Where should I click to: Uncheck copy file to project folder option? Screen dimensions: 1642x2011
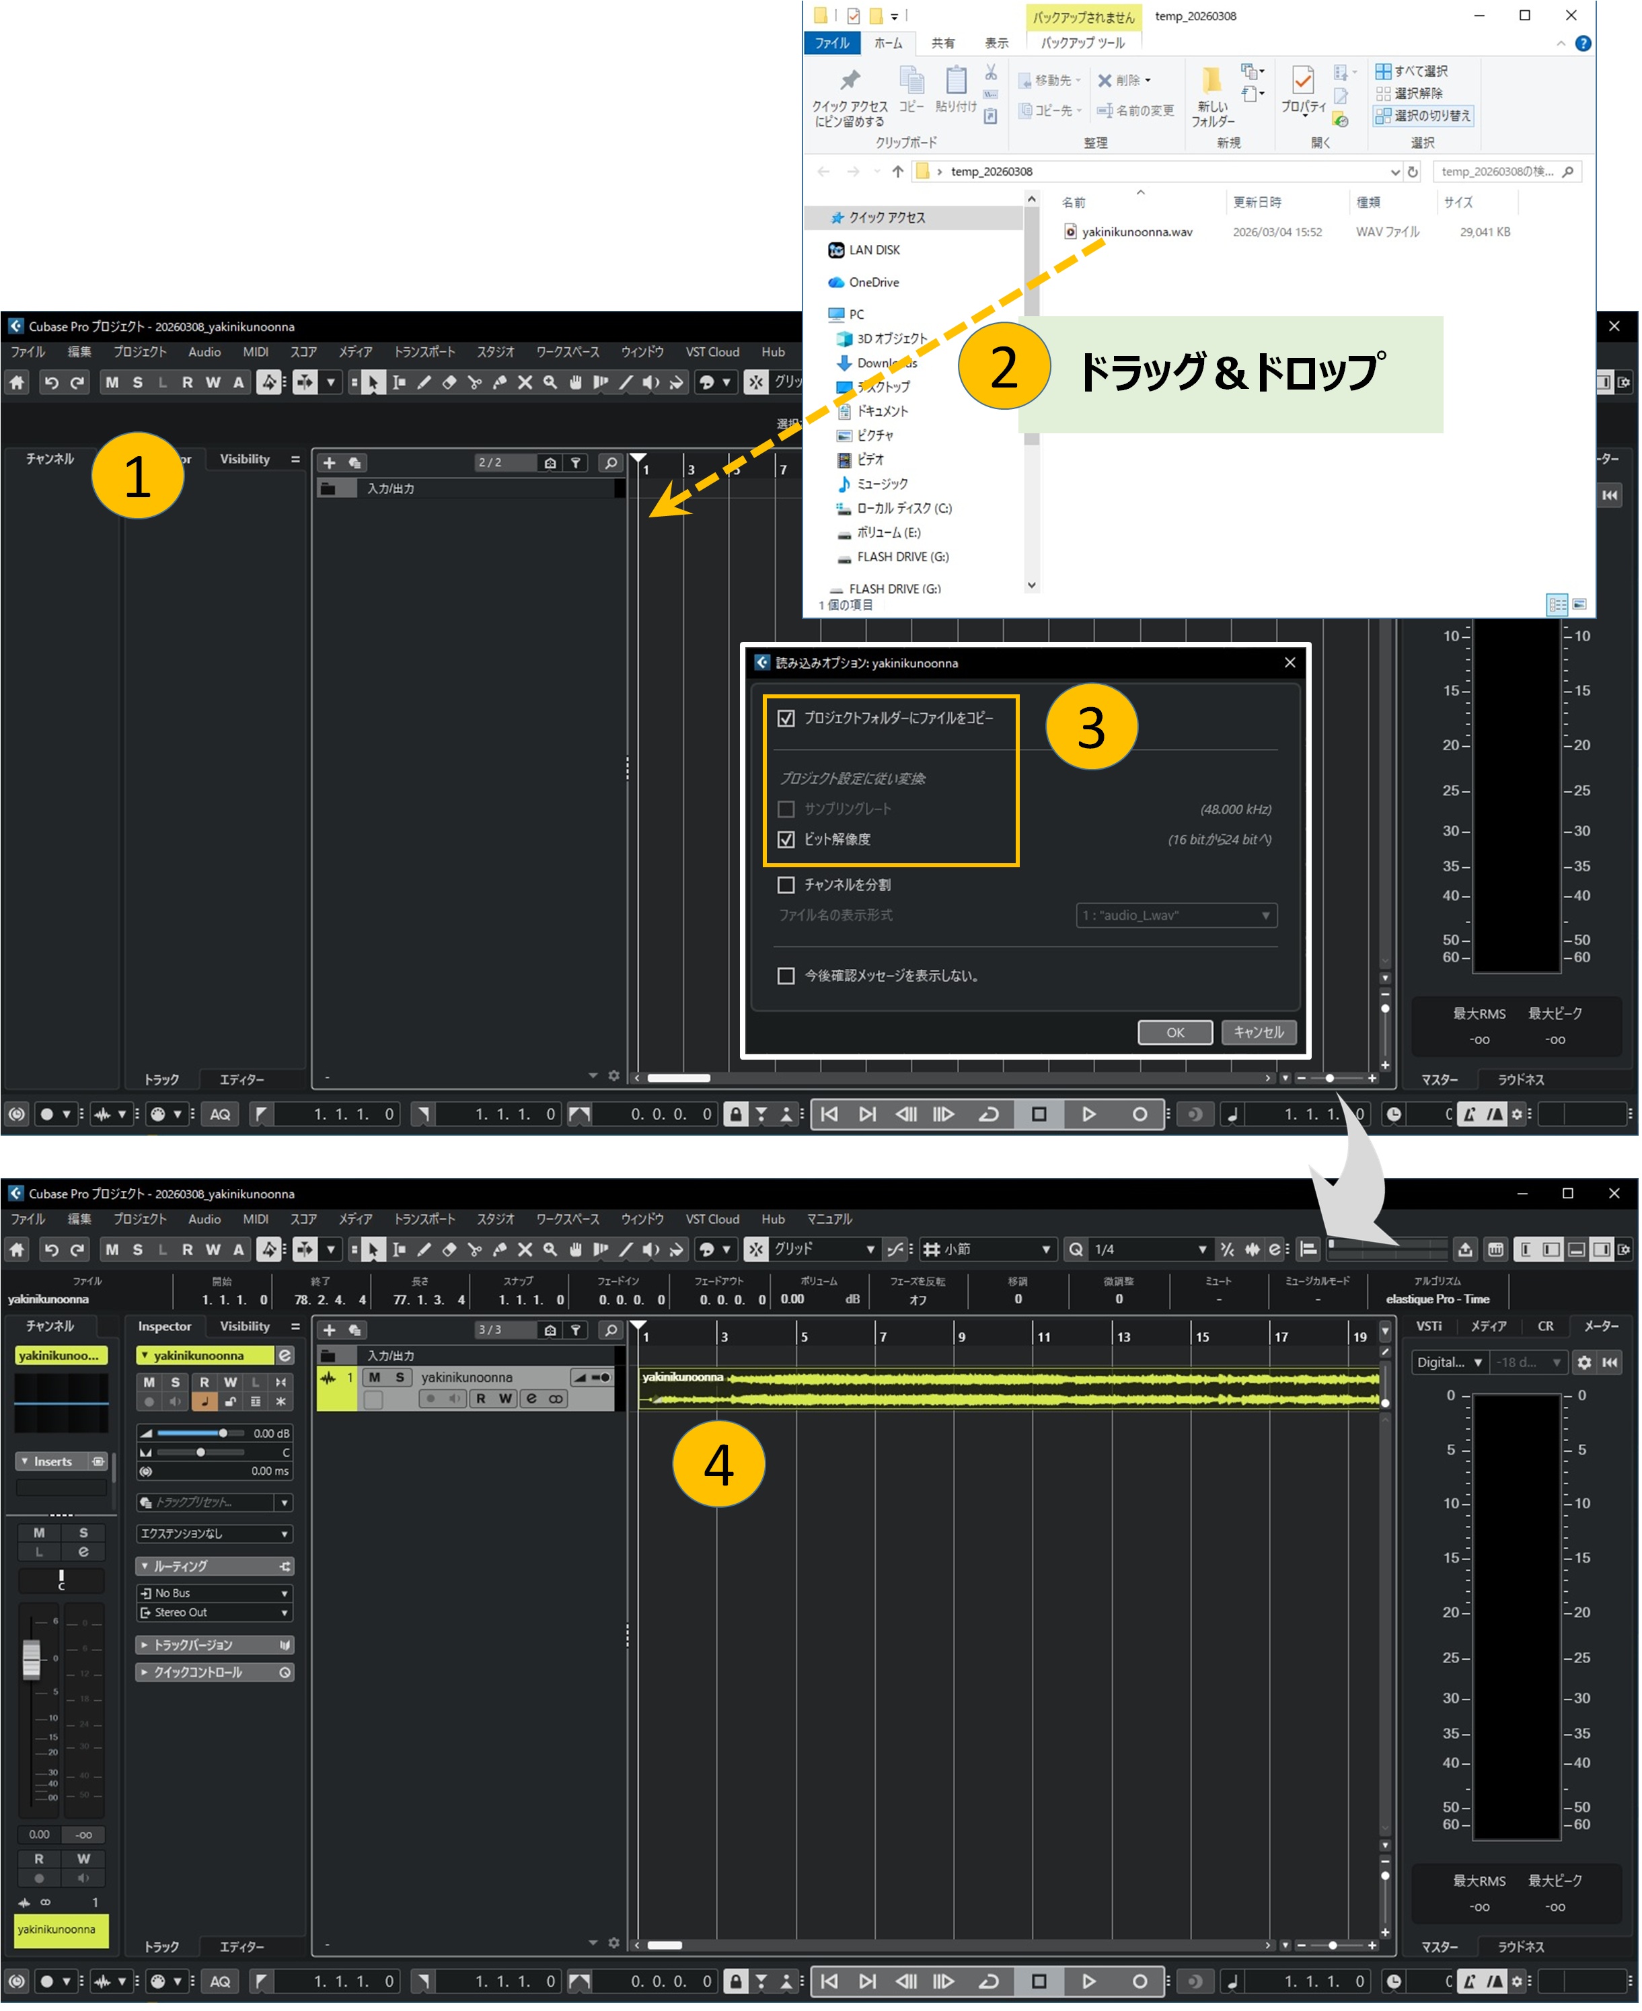click(x=787, y=719)
